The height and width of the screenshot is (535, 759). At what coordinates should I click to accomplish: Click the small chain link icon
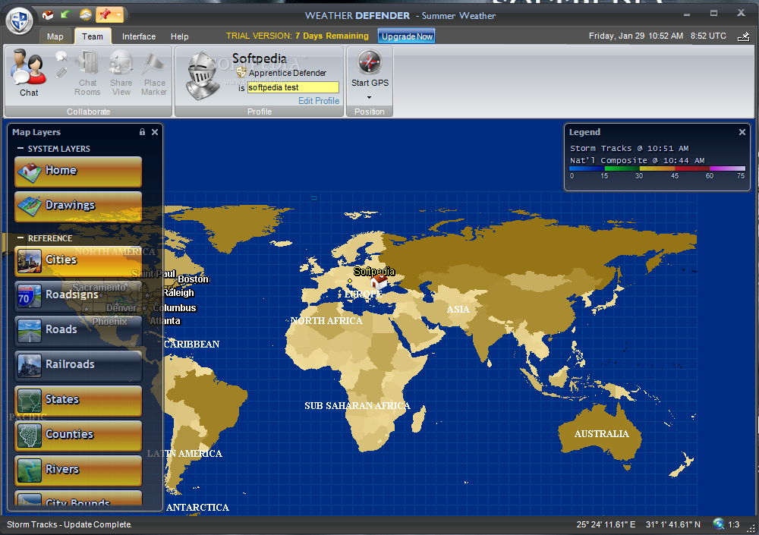(61, 73)
